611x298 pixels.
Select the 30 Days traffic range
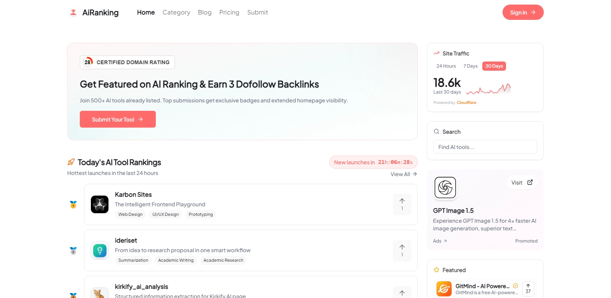494,66
